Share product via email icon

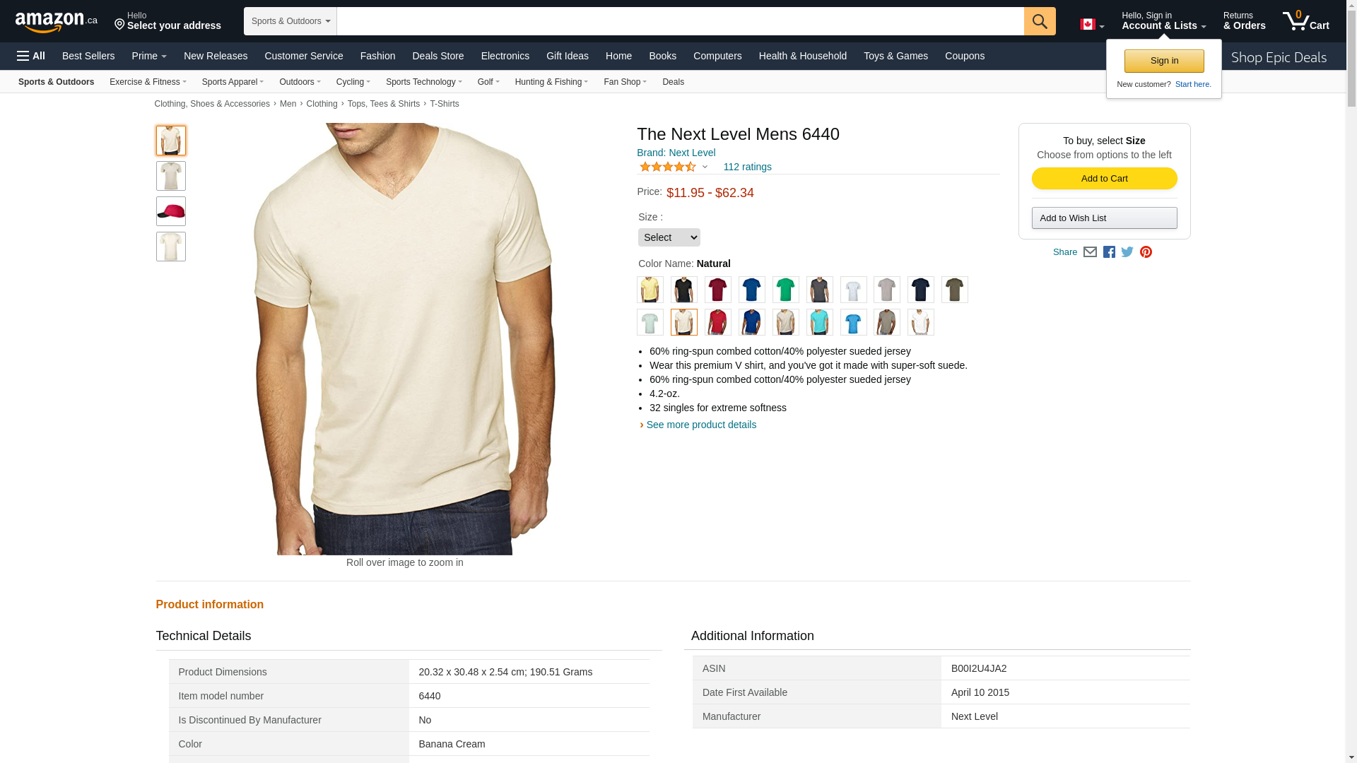(x=1090, y=252)
